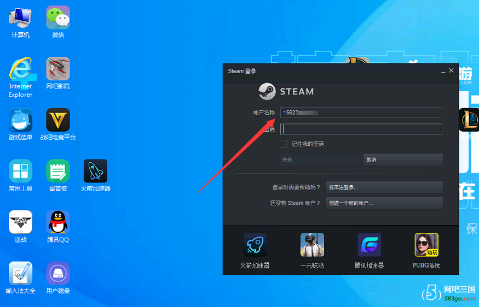
Task: Open the 微信 WeChat desktop icon
Action: [58, 17]
